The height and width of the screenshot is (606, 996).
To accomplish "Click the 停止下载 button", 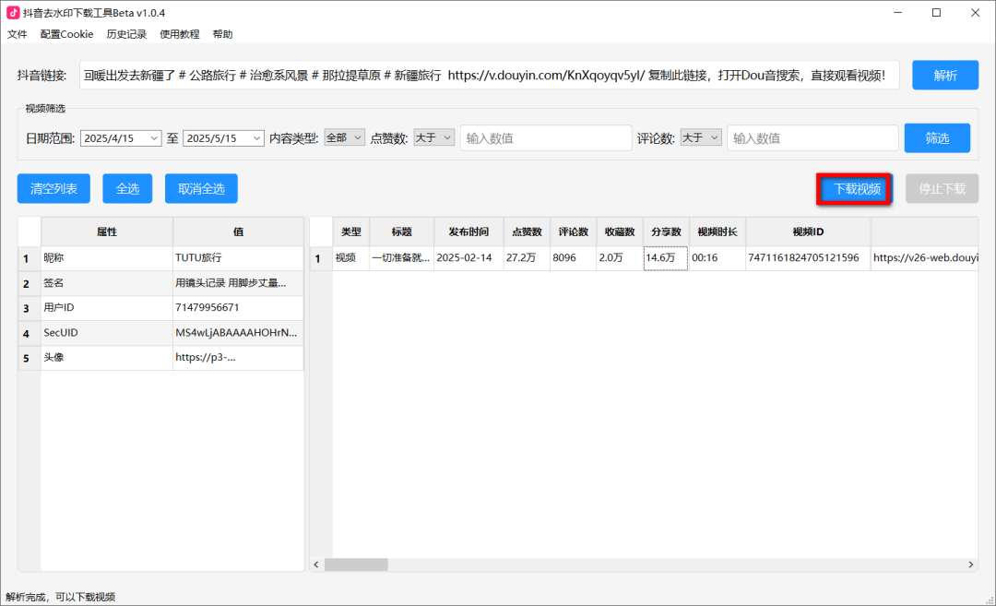I will (942, 189).
